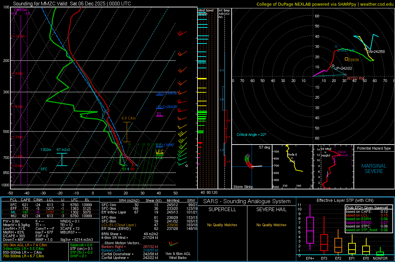Screen dimensions: 395x262
Task: Click the Bunkers Left mover circle on hodograph
Action: tap(336, 47)
